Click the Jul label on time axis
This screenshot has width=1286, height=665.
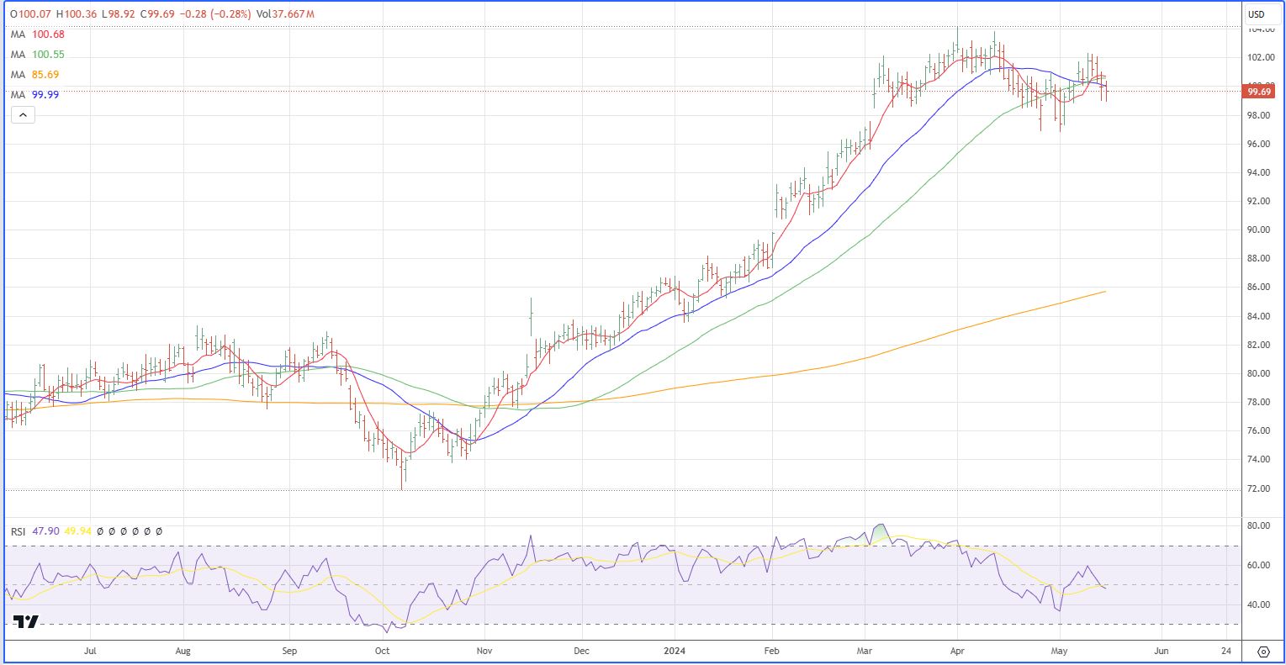pos(91,651)
